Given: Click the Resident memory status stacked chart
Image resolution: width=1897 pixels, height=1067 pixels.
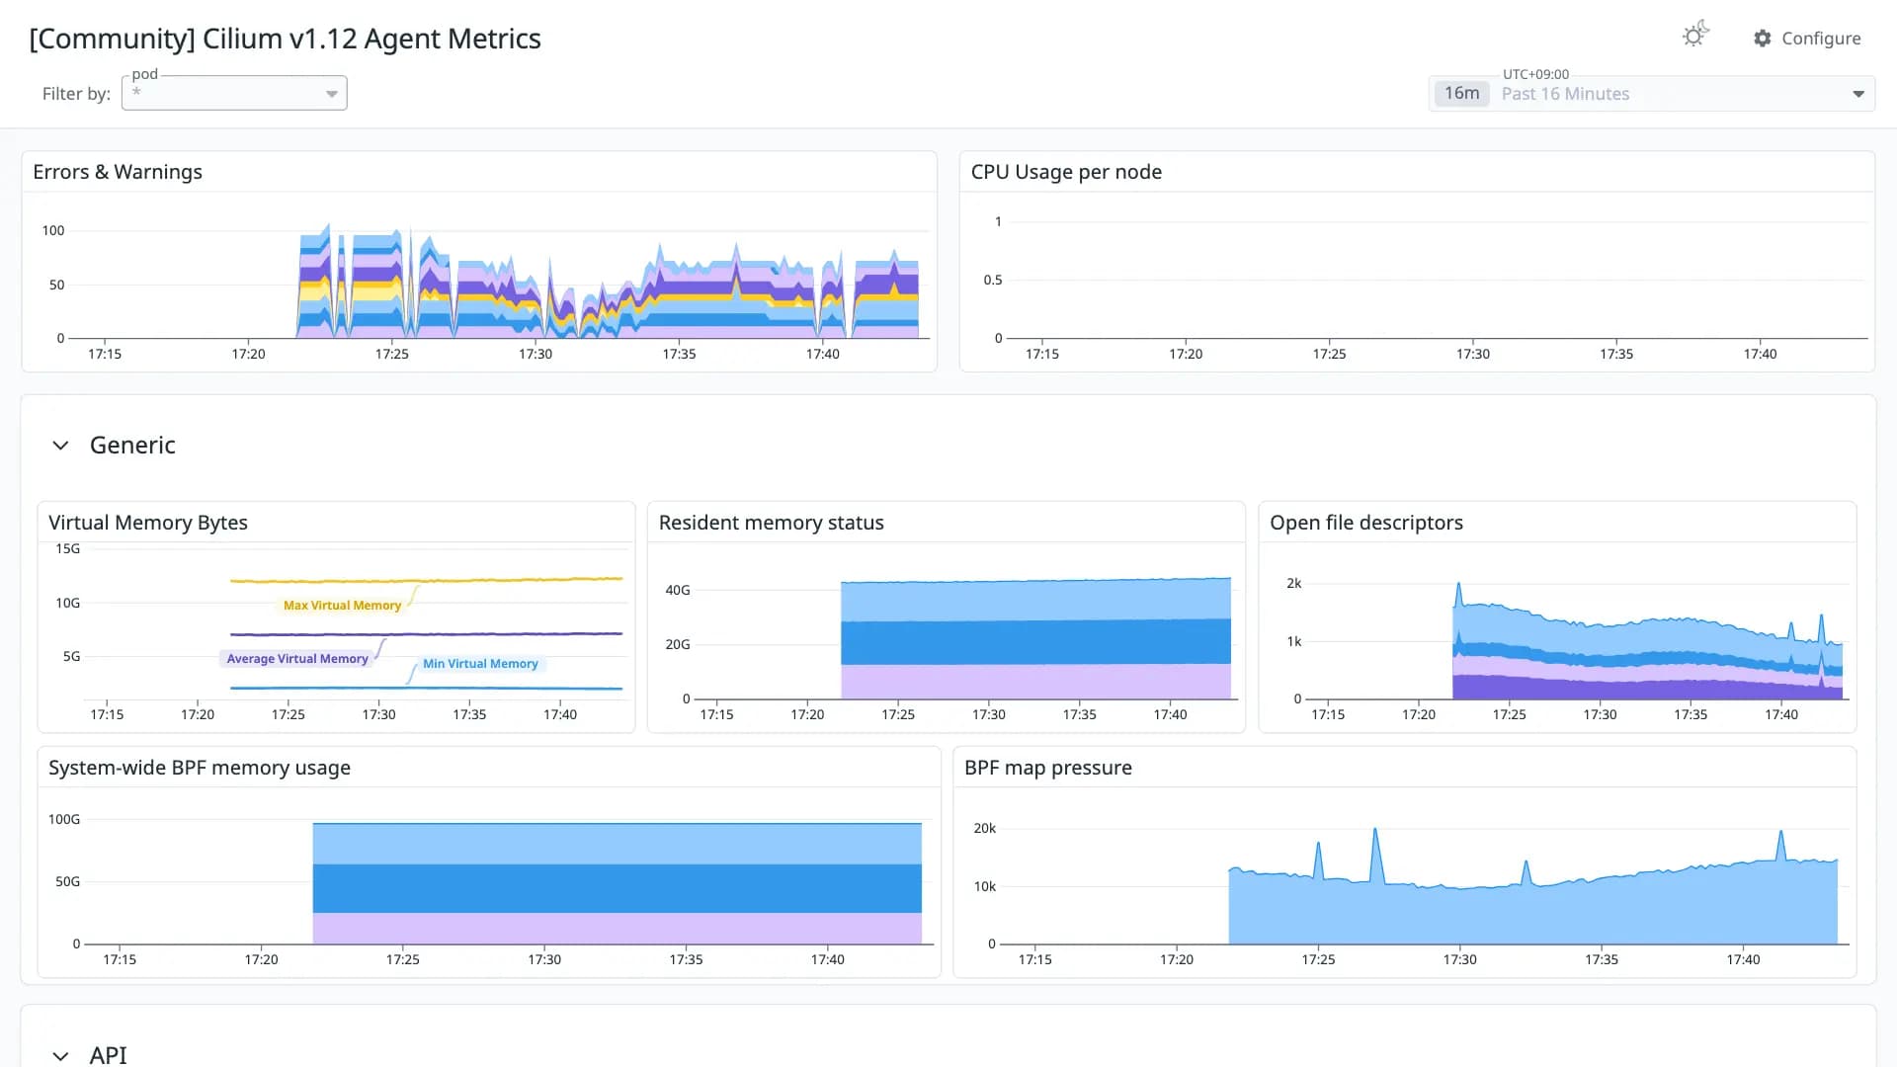Looking at the screenshot, I should coord(1035,639).
